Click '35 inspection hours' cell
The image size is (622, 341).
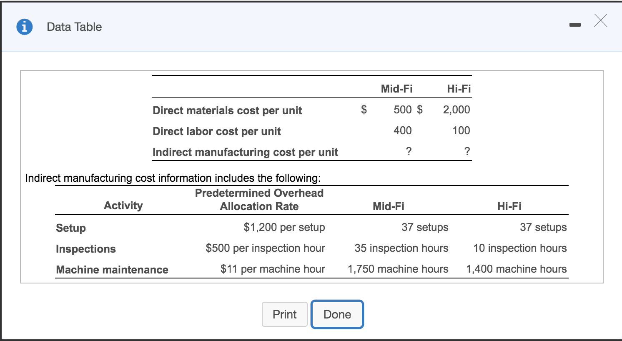click(401, 248)
